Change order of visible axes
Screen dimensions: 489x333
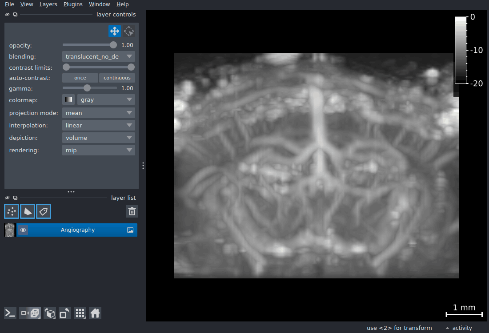tap(50, 313)
